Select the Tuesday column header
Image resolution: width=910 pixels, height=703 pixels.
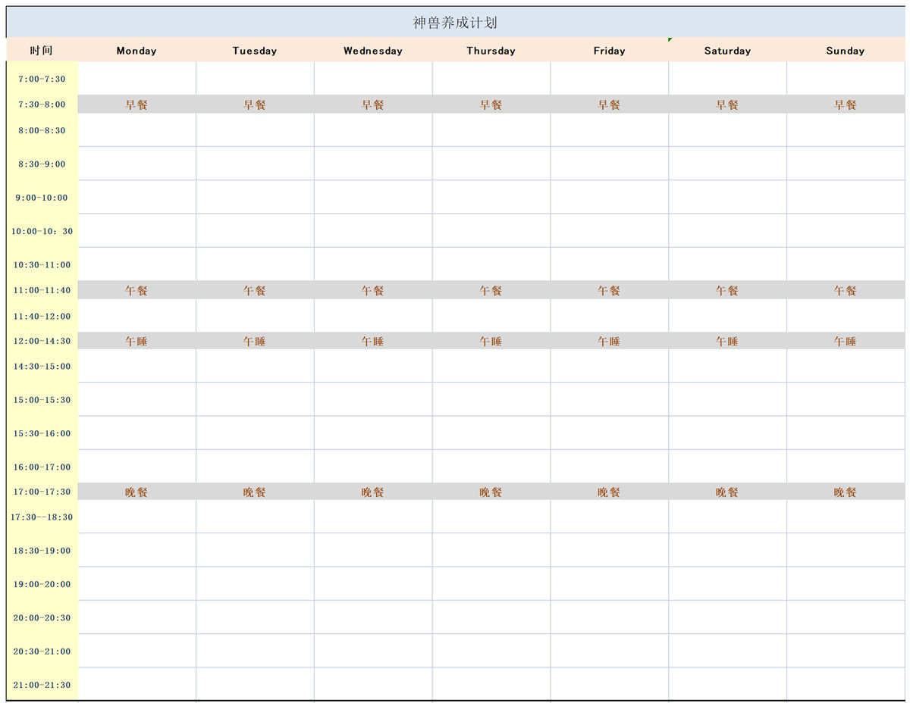(x=255, y=51)
